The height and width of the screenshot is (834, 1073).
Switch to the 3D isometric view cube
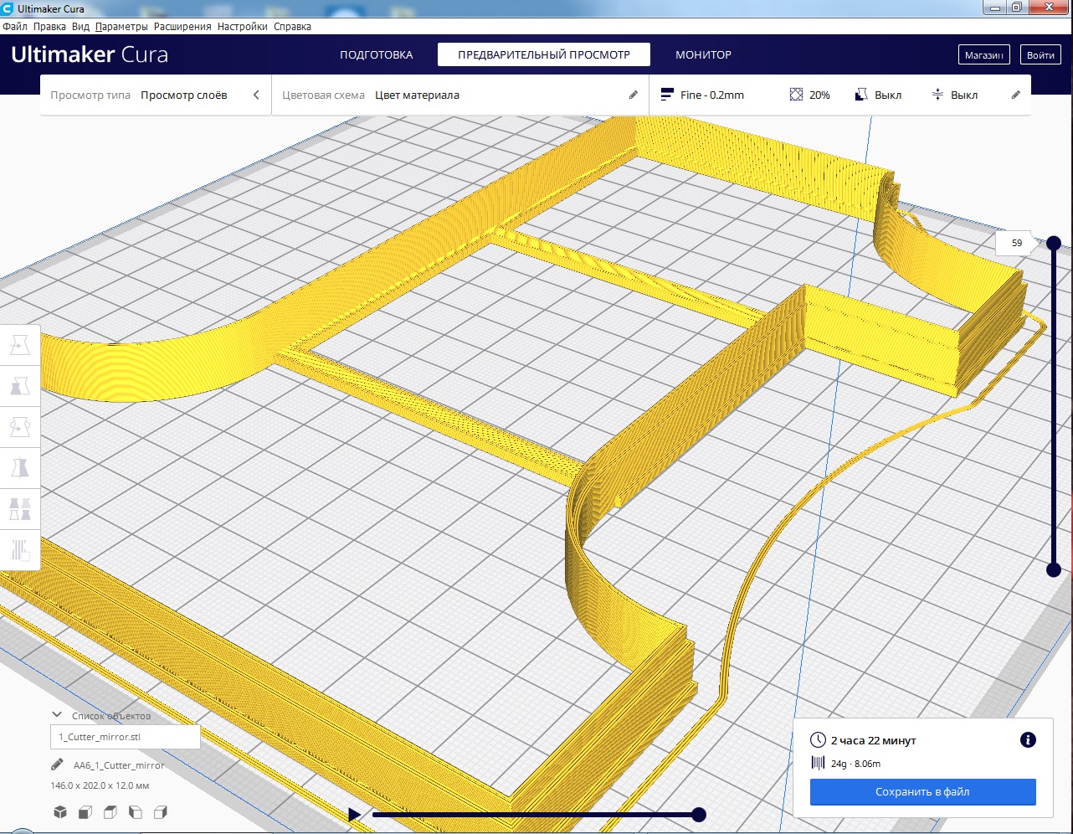coord(60,812)
